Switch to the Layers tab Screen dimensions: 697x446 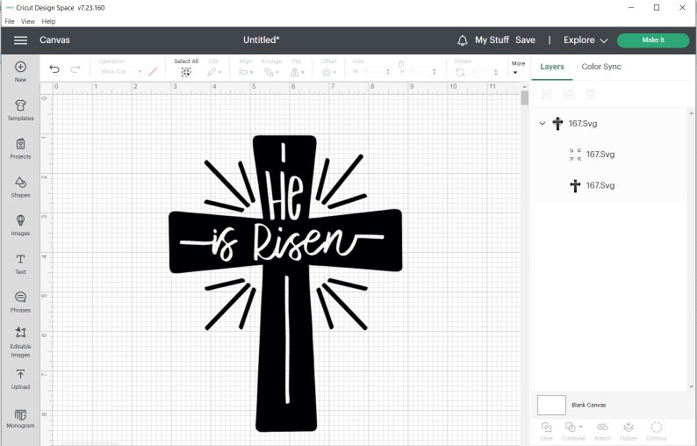pos(552,67)
